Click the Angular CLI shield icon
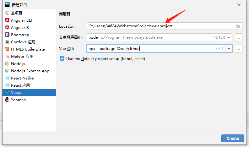This screenshot has height=147, width=249. point(7,20)
